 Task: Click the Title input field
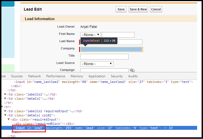click(104, 57)
